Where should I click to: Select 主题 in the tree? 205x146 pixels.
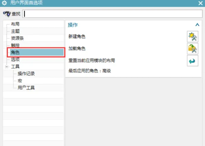coord(15,31)
